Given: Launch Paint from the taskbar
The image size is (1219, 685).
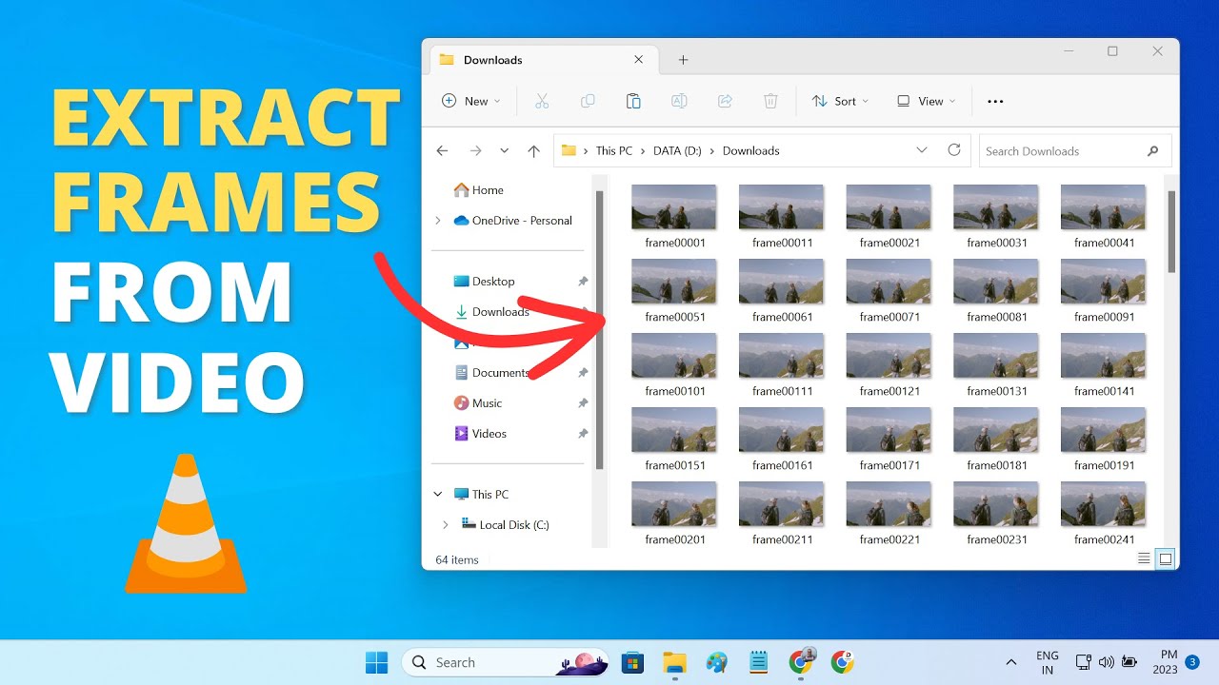Looking at the screenshot, I should pos(716,662).
